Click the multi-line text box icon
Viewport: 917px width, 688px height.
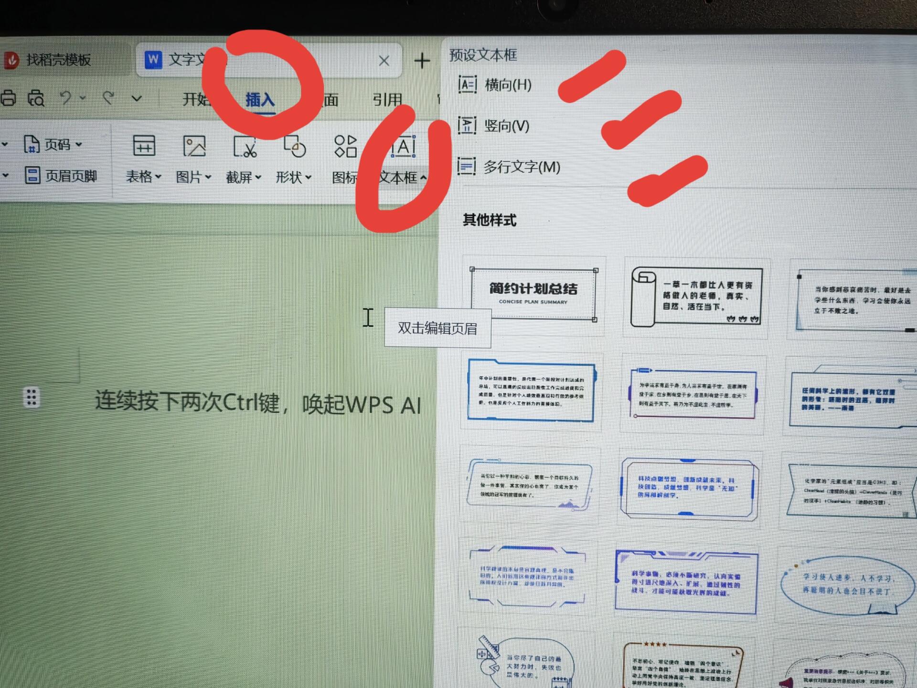tap(467, 167)
